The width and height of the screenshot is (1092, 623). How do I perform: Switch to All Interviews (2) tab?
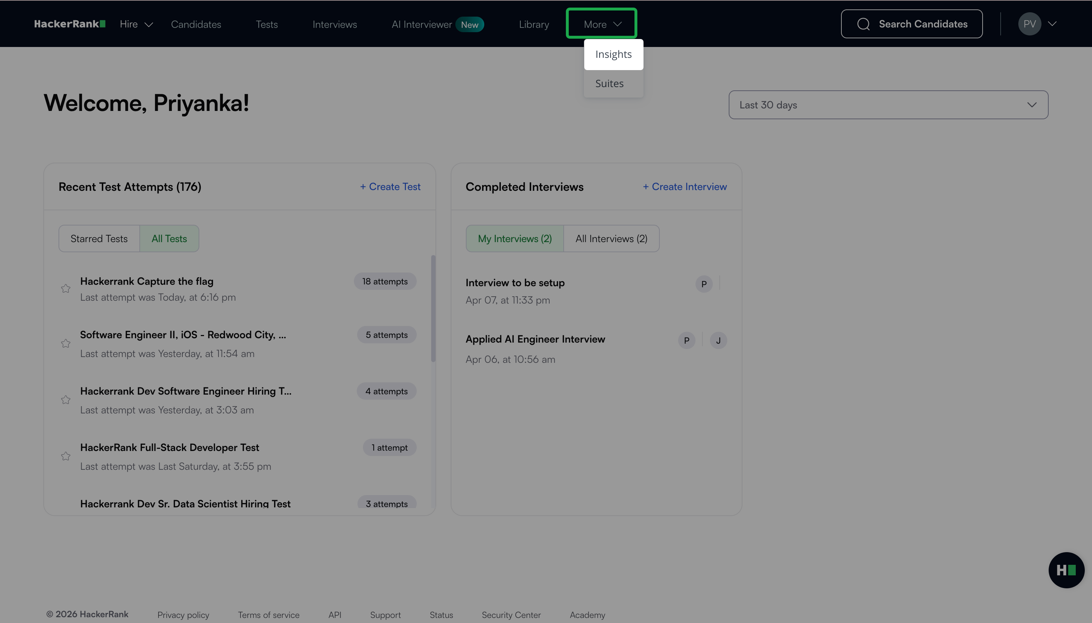(611, 239)
